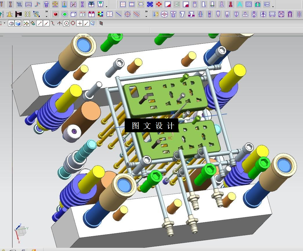Open the red mold halves icon
The image size is (303, 251).
(x=91, y=14)
